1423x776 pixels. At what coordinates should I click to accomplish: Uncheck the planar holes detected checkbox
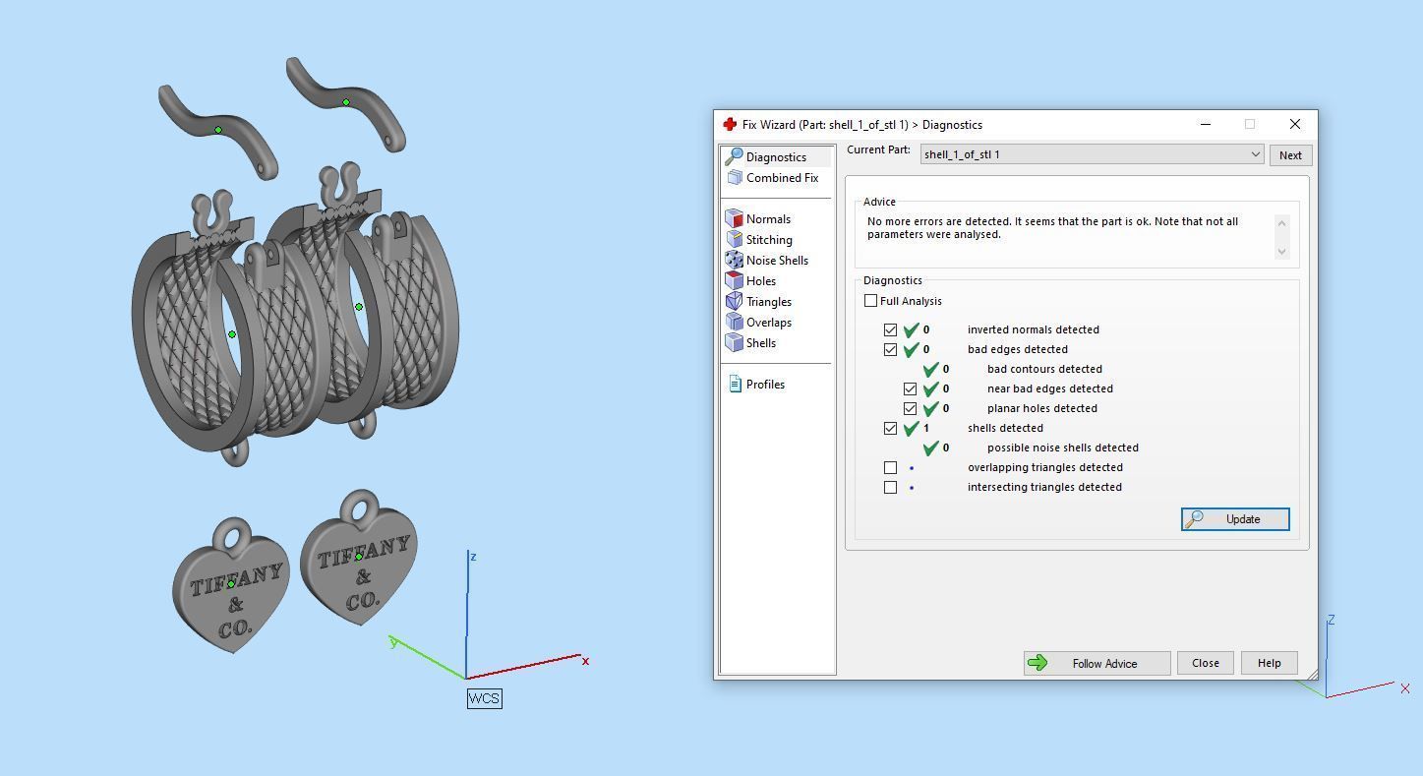tap(910, 408)
